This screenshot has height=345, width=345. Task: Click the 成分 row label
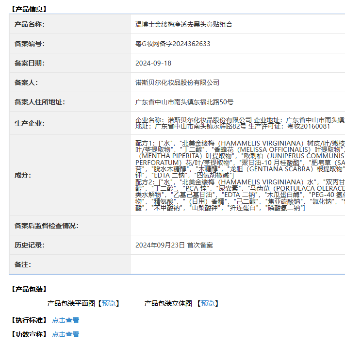[23, 175]
